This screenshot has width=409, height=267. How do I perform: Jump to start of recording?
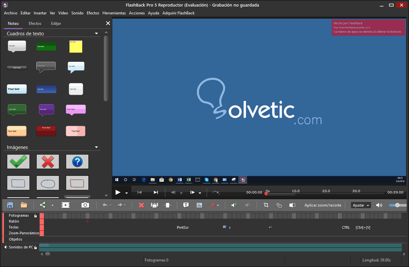pos(139,192)
